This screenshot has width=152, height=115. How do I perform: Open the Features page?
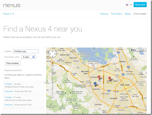click(104, 14)
